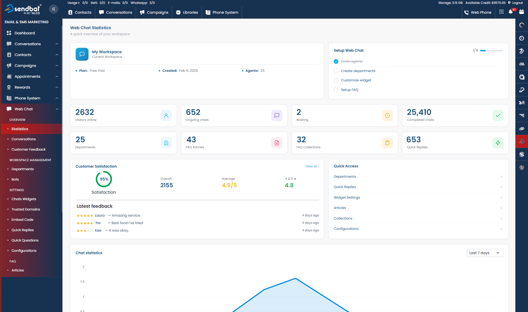Click View all in Customer Satisfaction

point(312,166)
